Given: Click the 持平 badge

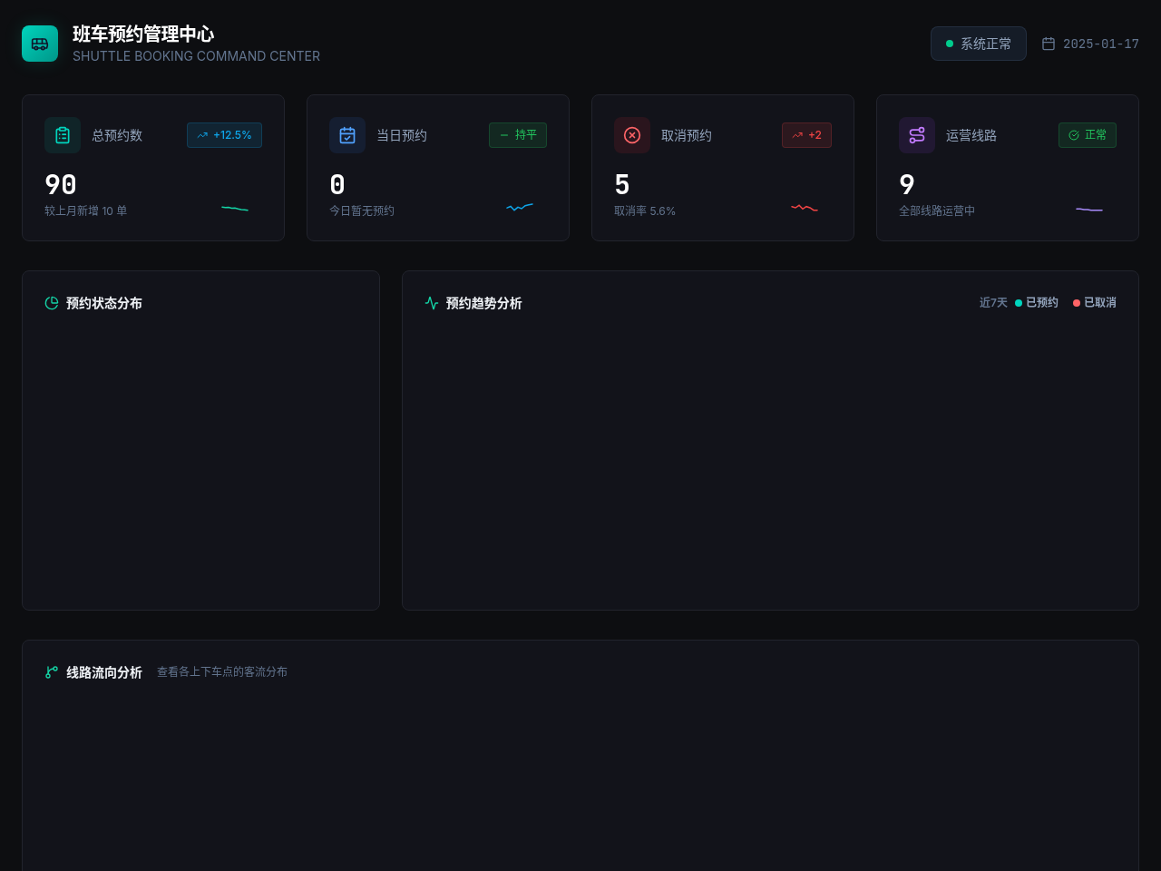Looking at the screenshot, I should tap(518, 135).
